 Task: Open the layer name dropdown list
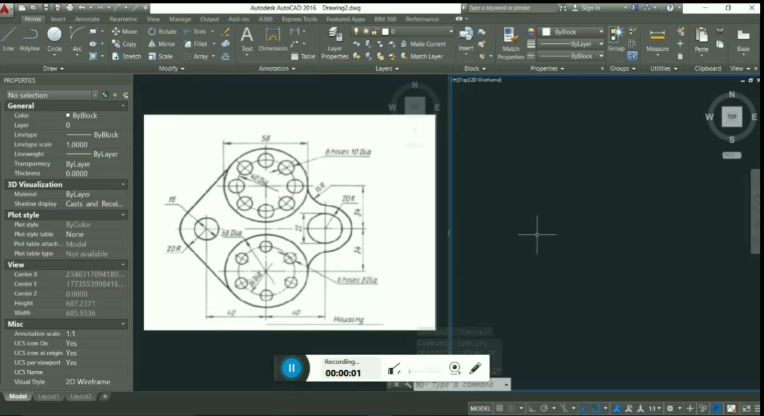click(x=450, y=31)
